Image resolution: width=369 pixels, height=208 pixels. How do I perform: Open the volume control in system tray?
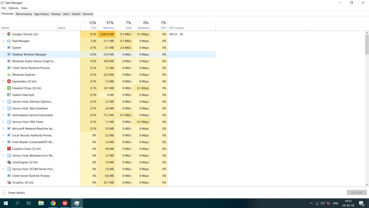coord(323,203)
